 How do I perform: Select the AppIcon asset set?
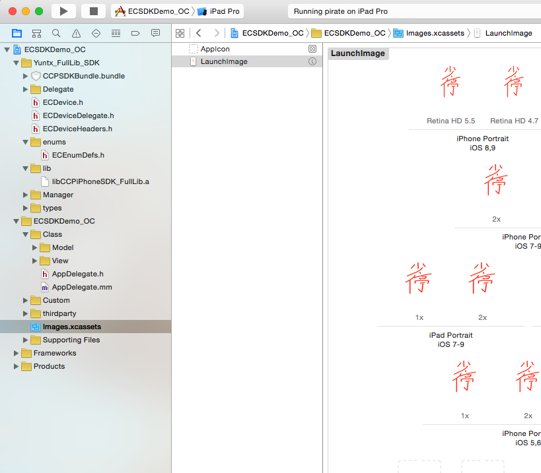point(247,49)
